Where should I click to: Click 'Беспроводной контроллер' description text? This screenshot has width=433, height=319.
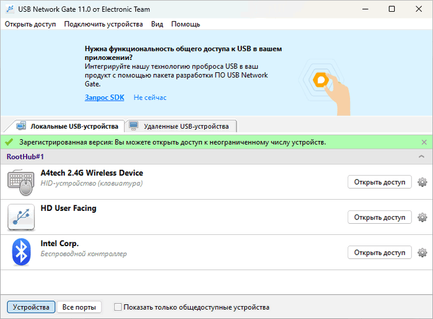(84, 253)
